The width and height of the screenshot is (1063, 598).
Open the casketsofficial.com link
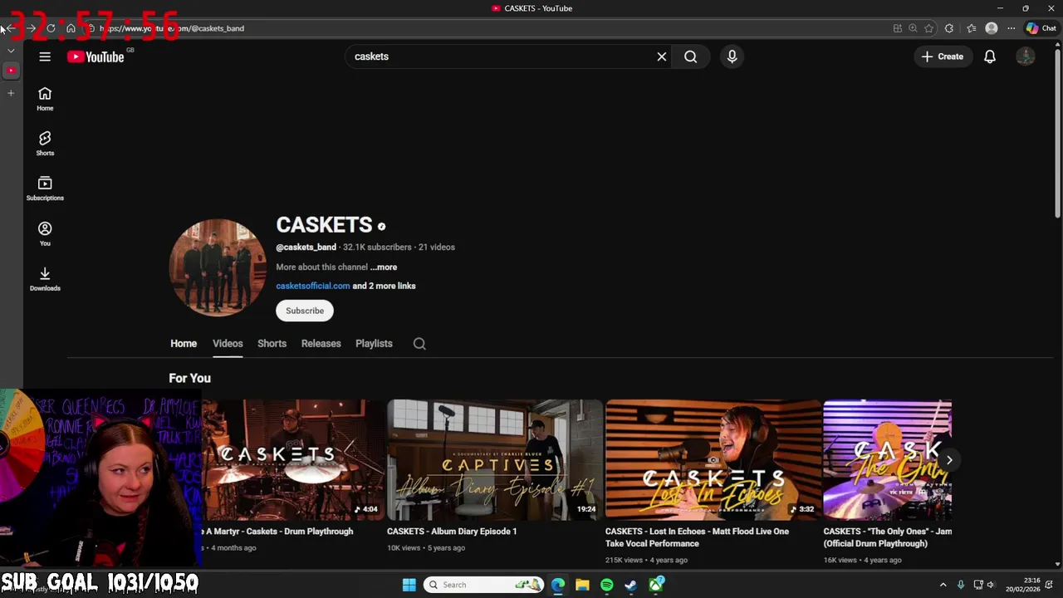click(x=313, y=286)
